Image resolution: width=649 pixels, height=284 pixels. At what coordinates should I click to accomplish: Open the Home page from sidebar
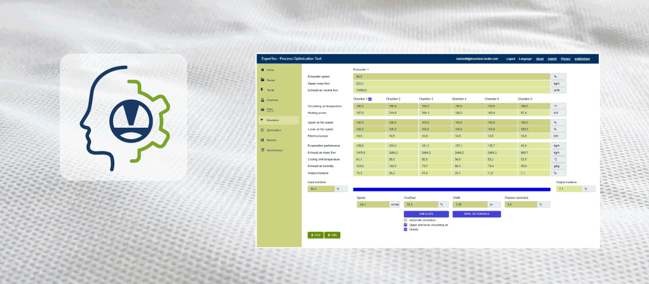270,70
